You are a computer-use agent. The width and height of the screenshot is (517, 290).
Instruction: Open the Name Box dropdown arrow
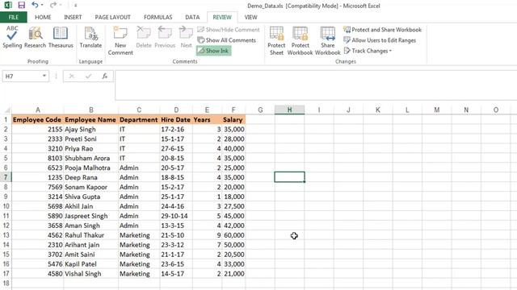pyautogui.click(x=44, y=76)
